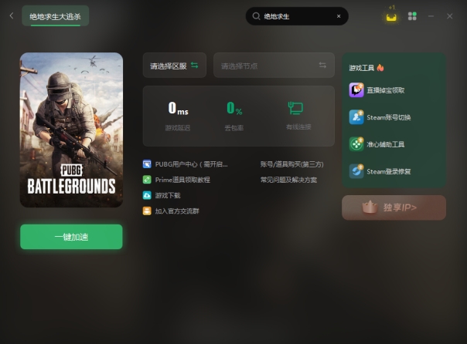Open the 准心辅助工具 tool
467x344 pixels.
(385, 144)
